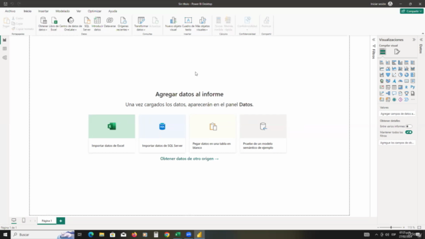Click Obtener datos de otro origen link

pos(189,159)
